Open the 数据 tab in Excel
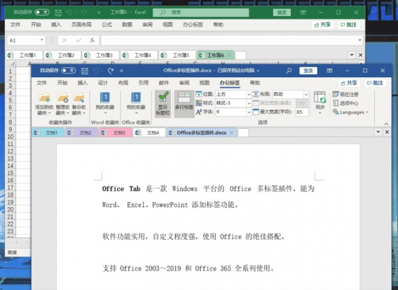Screen dimensions: 398x290 pos(127,25)
